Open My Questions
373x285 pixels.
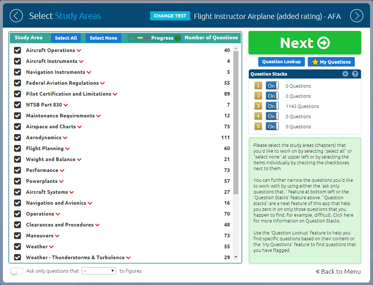click(331, 62)
